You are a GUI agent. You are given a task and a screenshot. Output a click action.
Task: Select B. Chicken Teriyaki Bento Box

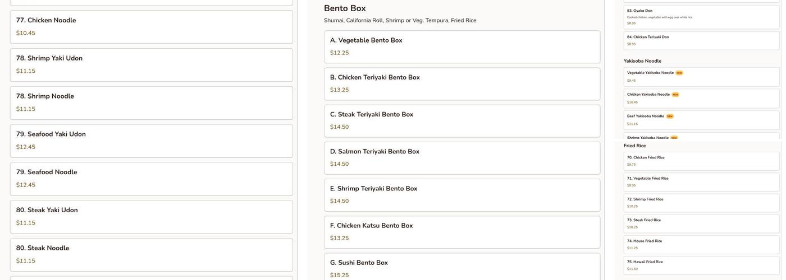pyautogui.click(x=461, y=84)
